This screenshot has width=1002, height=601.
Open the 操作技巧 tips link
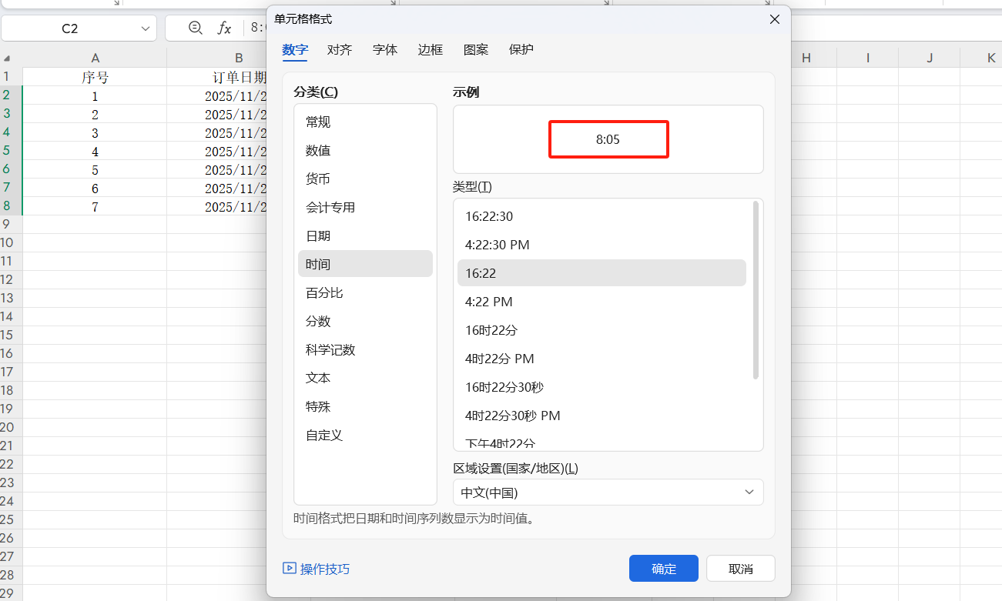[317, 569]
